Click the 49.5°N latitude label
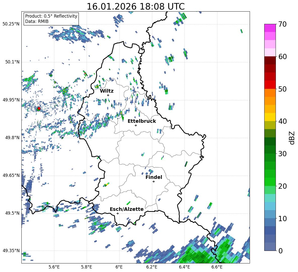Image resolution: width=298 pixels, height=272 pixels. 12,213
